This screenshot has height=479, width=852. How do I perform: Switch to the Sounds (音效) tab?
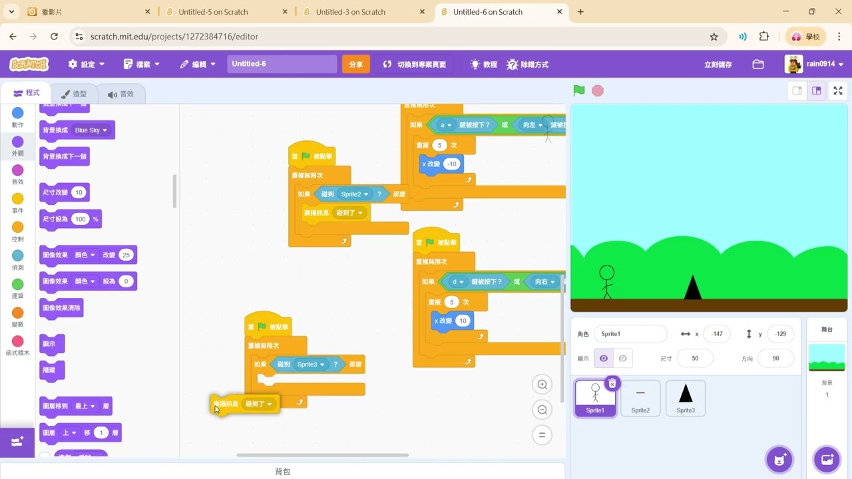coord(121,94)
